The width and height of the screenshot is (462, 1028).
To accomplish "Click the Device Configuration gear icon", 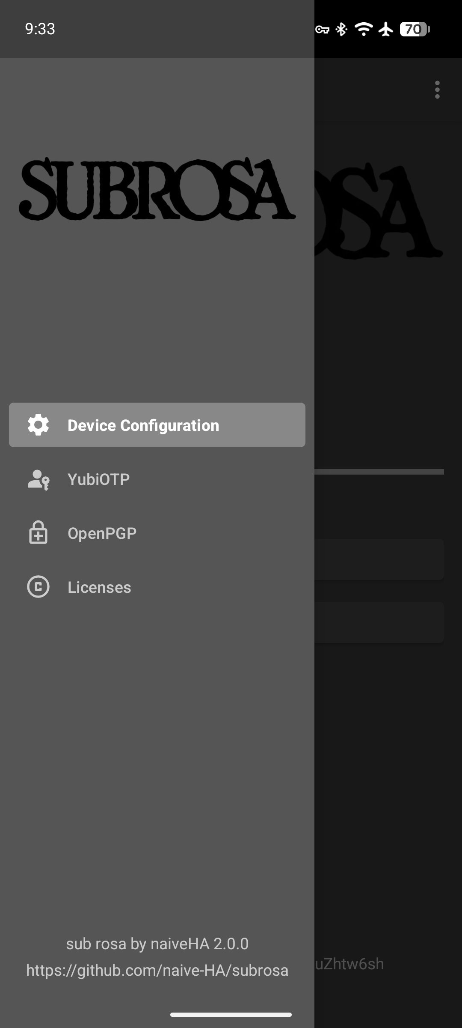I will click(x=38, y=425).
